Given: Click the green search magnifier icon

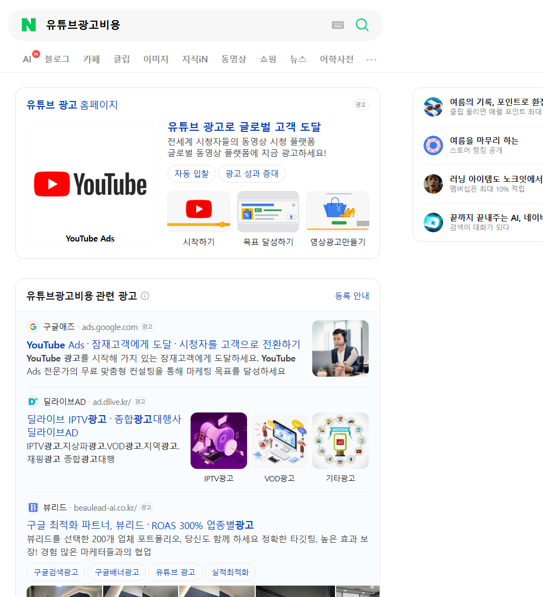Looking at the screenshot, I should [362, 25].
